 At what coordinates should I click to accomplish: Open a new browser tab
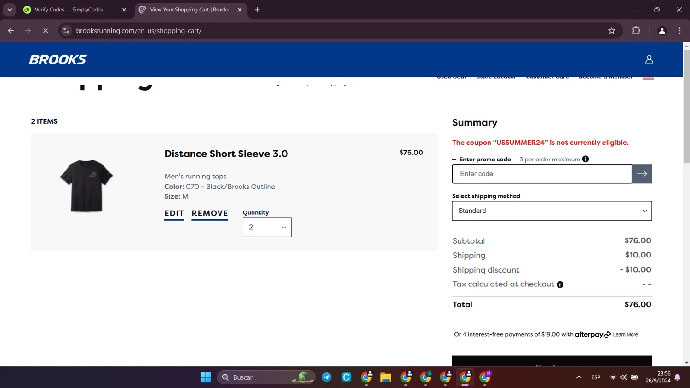tap(257, 10)
